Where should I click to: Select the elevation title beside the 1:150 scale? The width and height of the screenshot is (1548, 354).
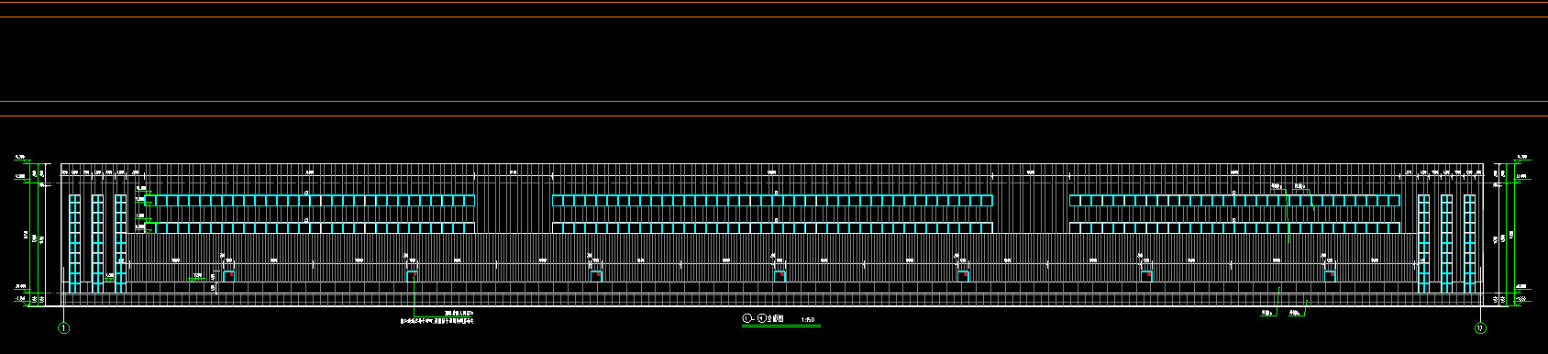point(763,319)
